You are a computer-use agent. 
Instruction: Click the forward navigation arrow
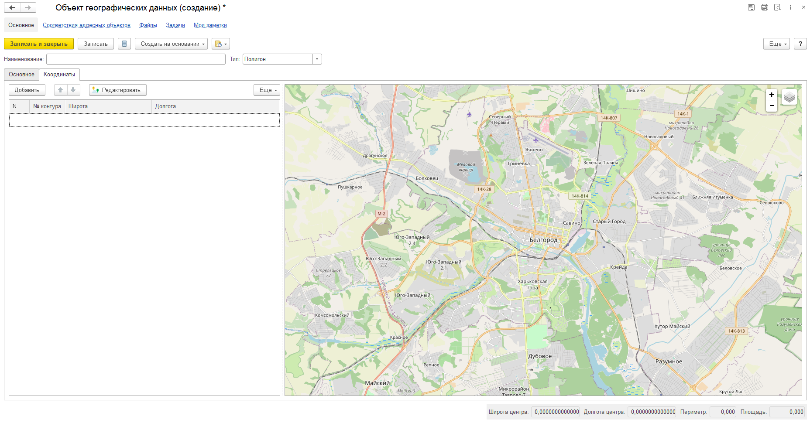pos(28,7)
